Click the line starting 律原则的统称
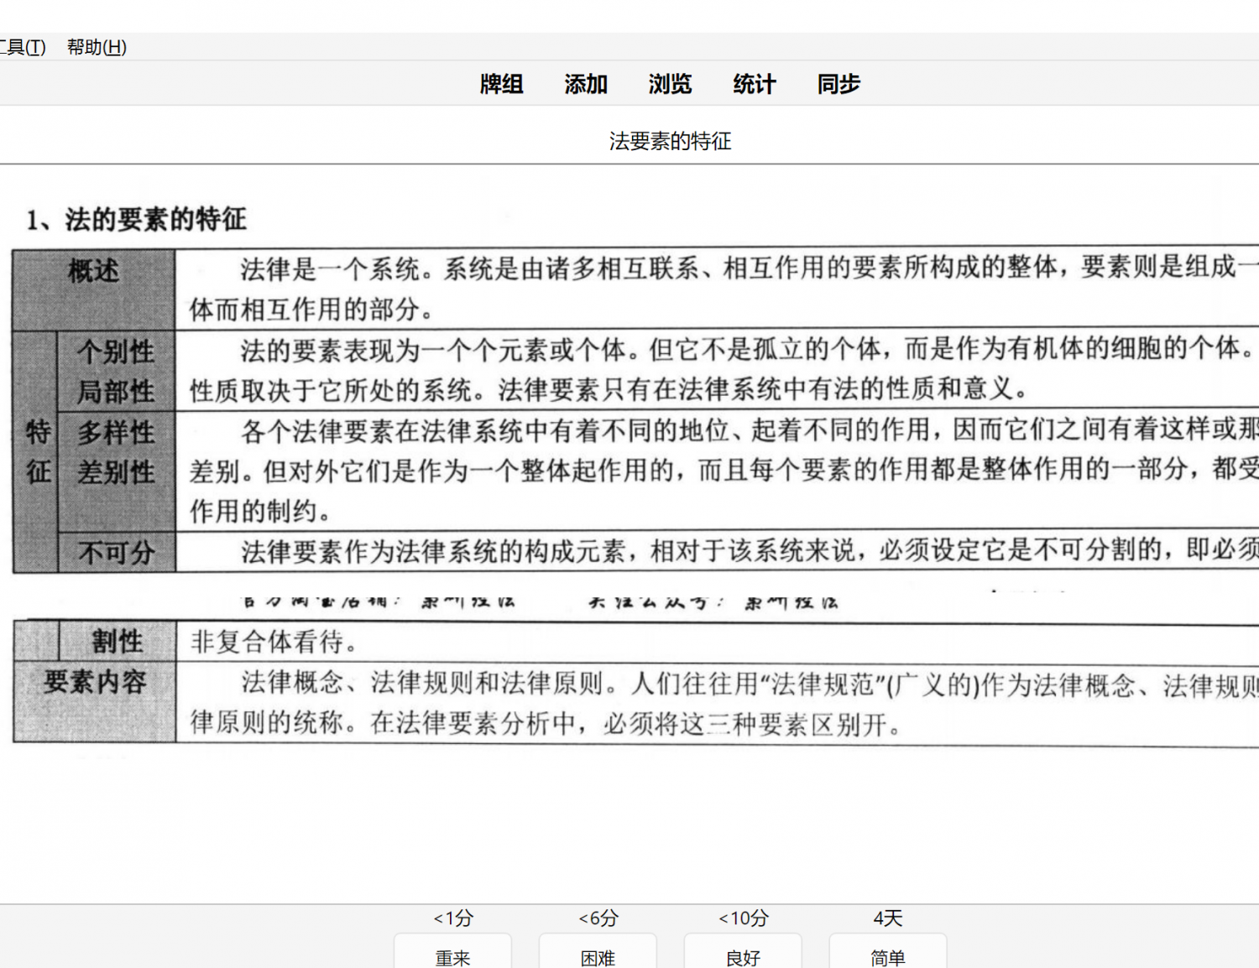Screen dimensions: 1259x968 (x=546, y=723)
